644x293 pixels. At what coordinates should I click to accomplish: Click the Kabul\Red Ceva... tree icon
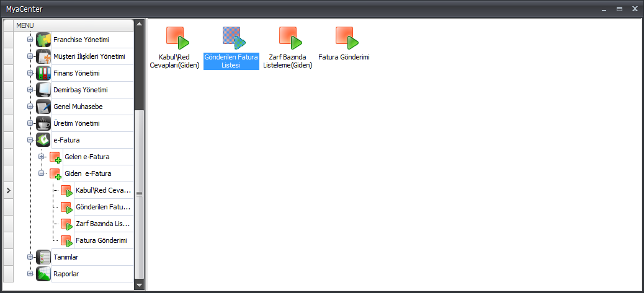pyautogui.click(x=66, y=191)
